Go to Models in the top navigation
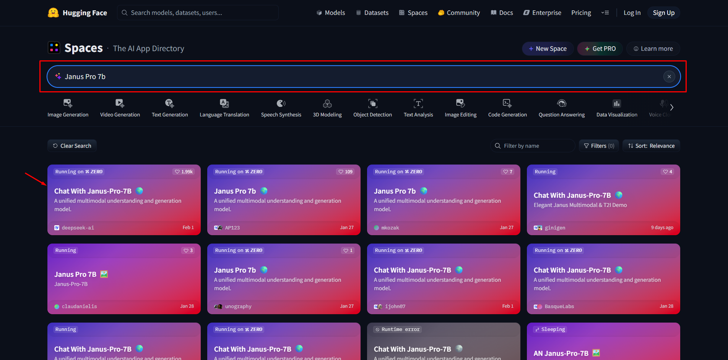 [x=331, y=13]
